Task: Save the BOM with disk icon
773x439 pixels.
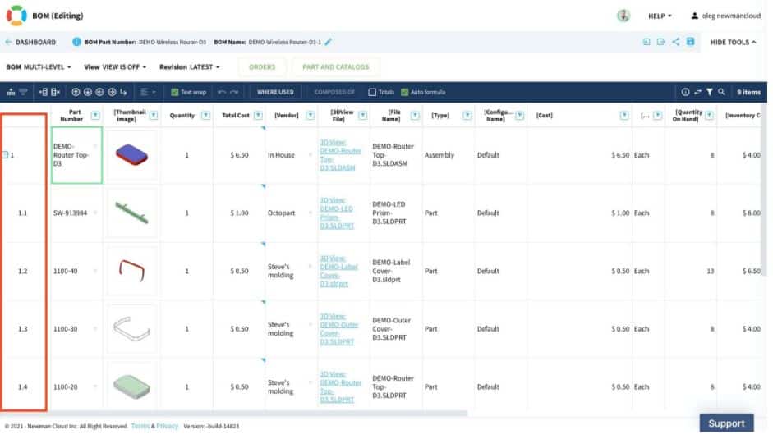Action: click(x=690, y=42)
